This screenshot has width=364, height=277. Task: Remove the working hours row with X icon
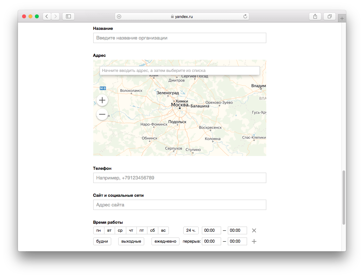point(254,230)
